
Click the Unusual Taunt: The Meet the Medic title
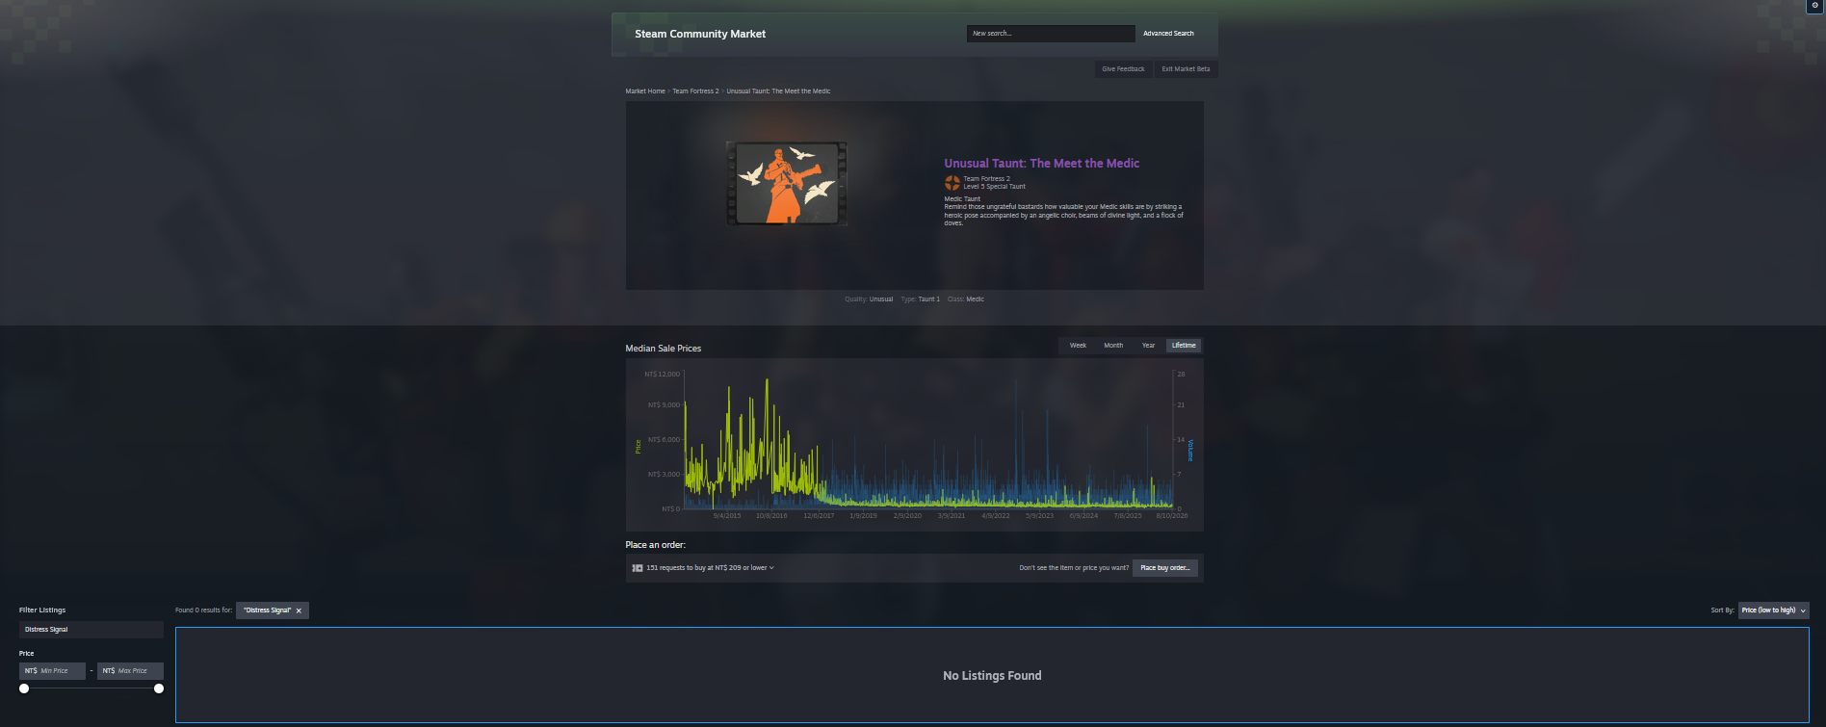point(1042,164)
